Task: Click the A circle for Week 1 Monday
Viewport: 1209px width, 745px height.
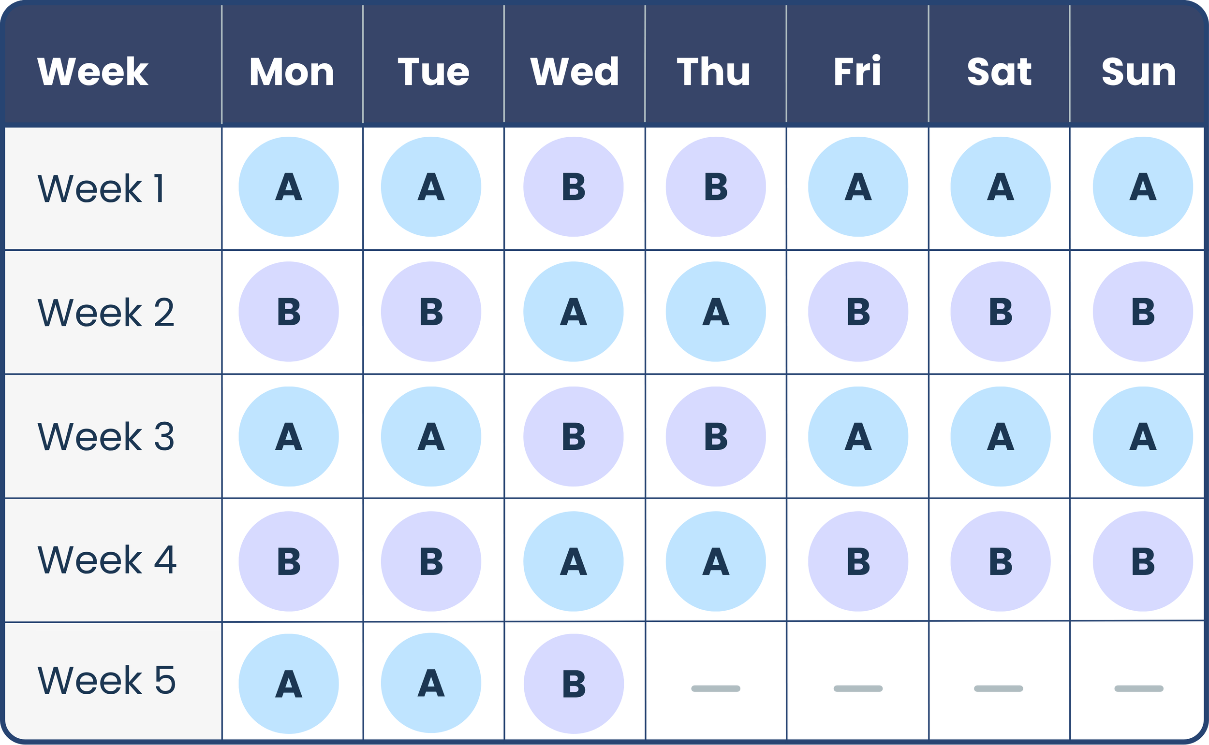Action: pyautogui.click(x=288, y=187)
